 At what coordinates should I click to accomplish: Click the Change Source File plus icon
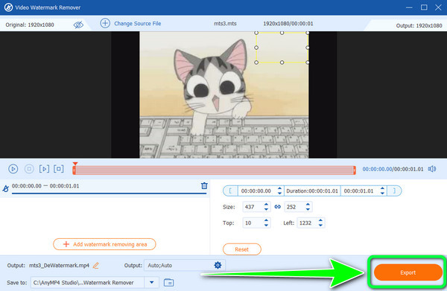tap(105, 23)
